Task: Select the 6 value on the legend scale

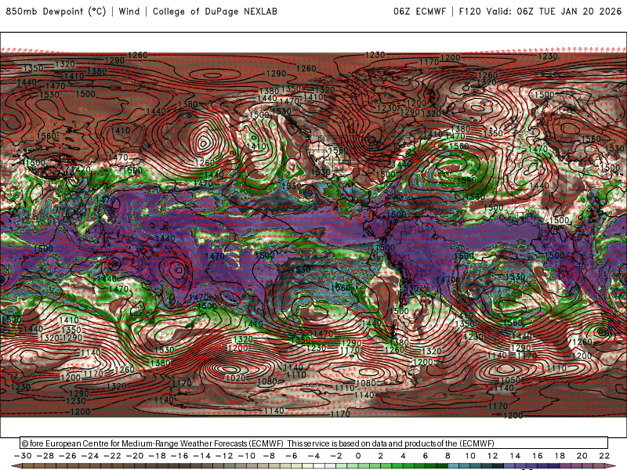Action: click(426, 456)
